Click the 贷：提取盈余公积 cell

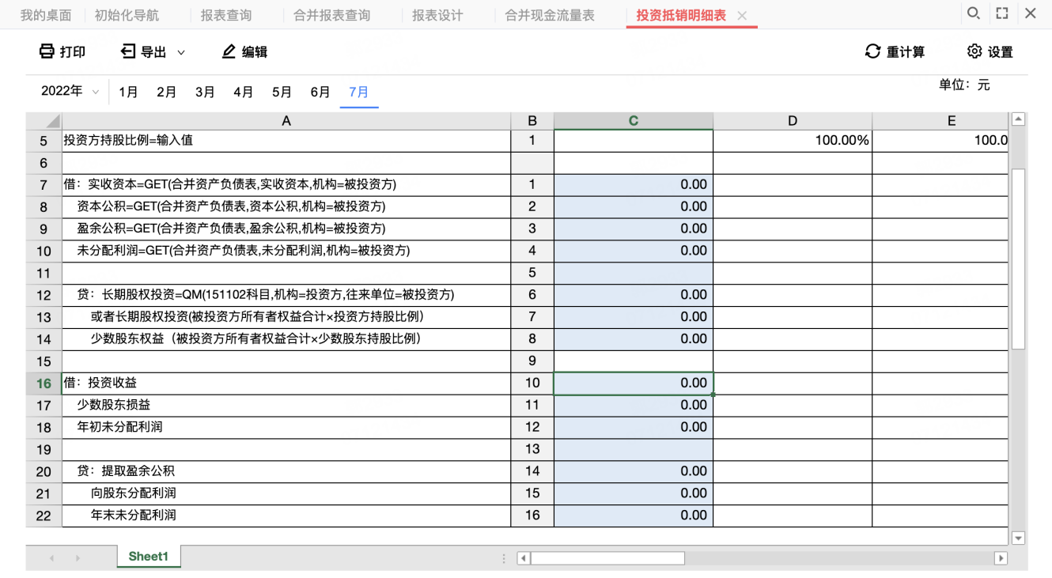point(286,472)
